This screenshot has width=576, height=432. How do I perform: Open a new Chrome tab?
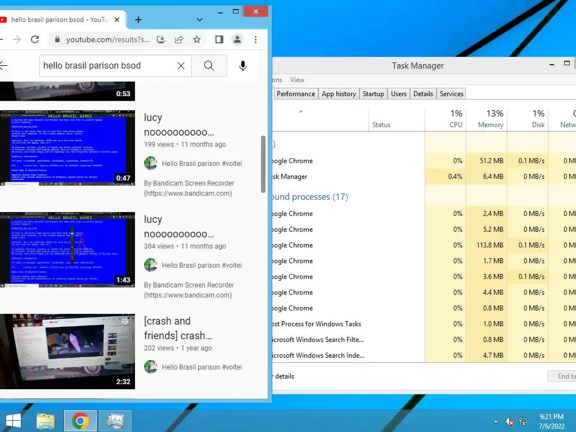pyautogui.click(x=138, y=20)
